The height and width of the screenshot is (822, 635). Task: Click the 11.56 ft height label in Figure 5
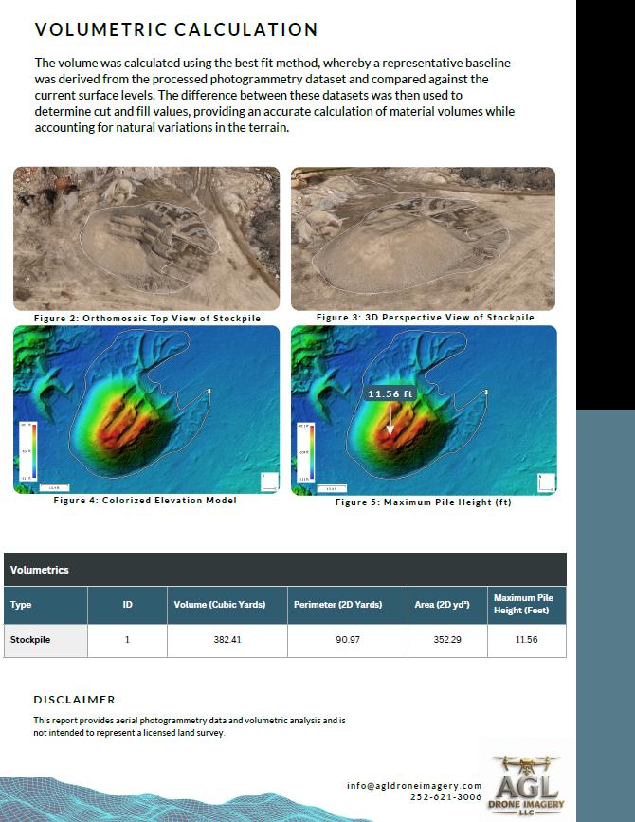point(390,393)
